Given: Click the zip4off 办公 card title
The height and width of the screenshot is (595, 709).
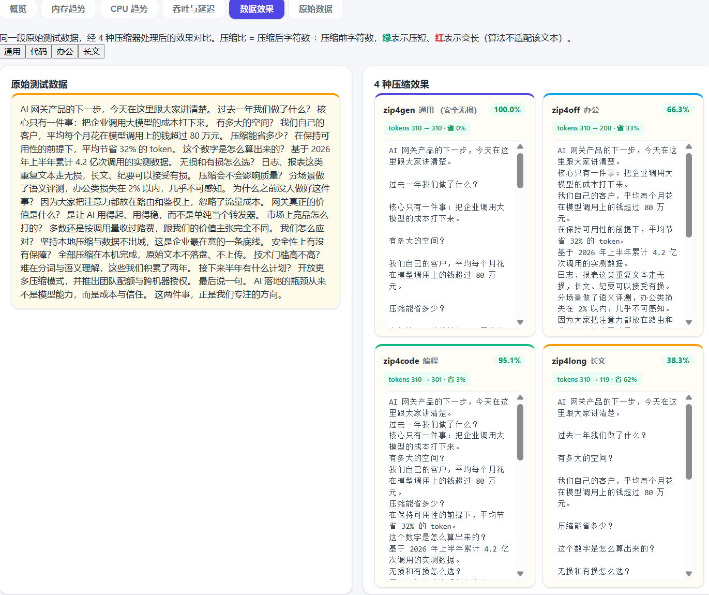Looking at the screenshot, I should (576, 110).
